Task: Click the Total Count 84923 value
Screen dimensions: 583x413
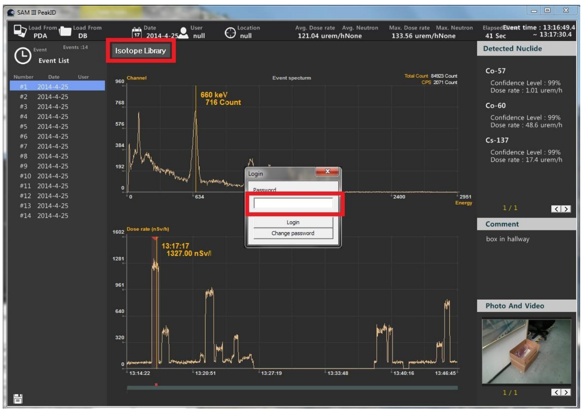Action: [x=444, y=76]
